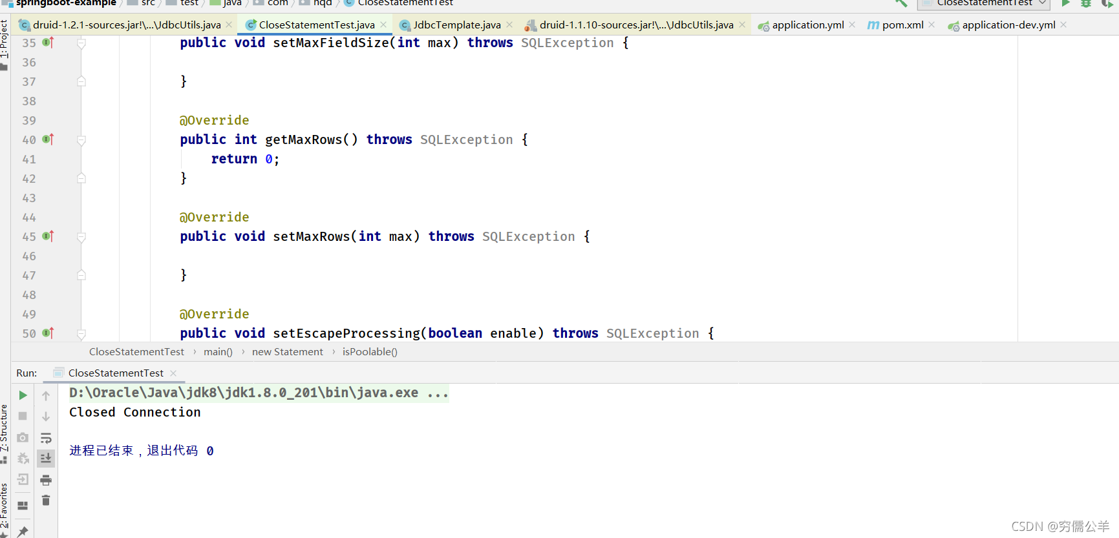Click the Run icon in top toolbar
The height and width of the screenshot is (538, 1119).
(1065, 3)
